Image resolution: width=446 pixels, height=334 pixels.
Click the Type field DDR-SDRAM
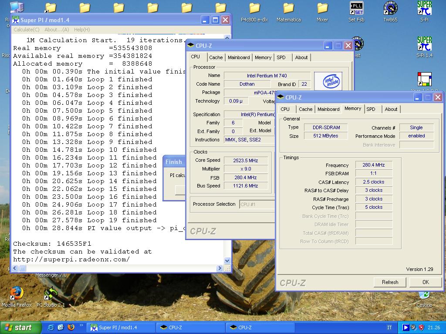(326, 127)
